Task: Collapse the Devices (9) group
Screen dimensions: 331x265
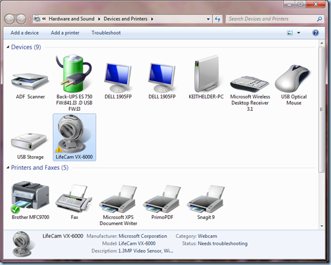Action: click(8, 47)
